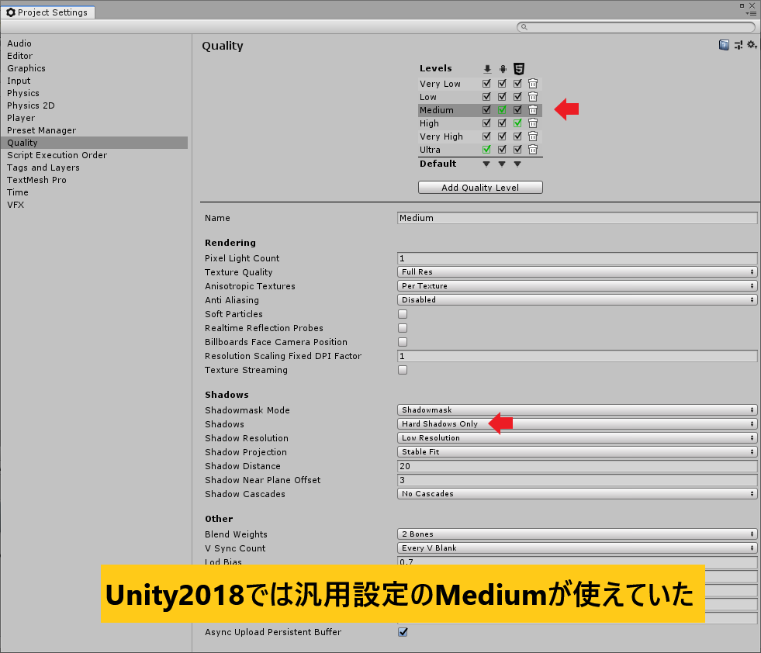Select the Project Settings tab
Screen dimensions: 761x653
tap(47, 12)
